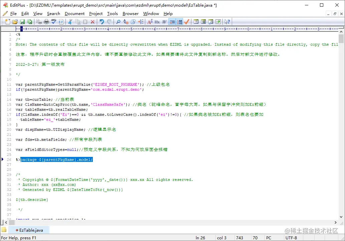
Task: Click line number 26 in the gutter
Action: click(x=9, y=160)
